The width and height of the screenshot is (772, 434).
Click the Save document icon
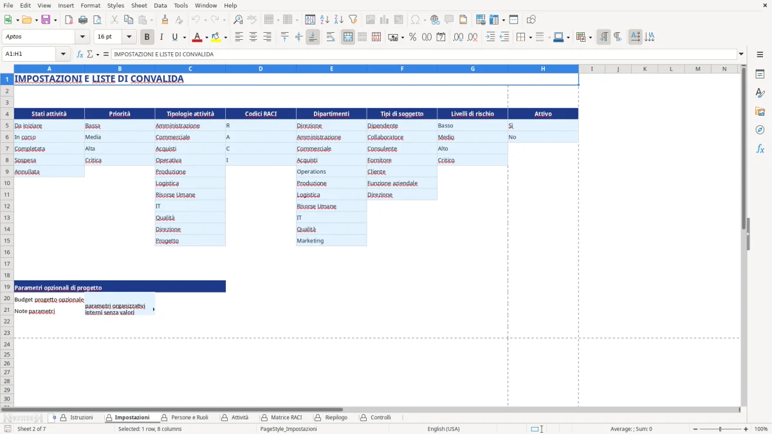pos(46,20)
